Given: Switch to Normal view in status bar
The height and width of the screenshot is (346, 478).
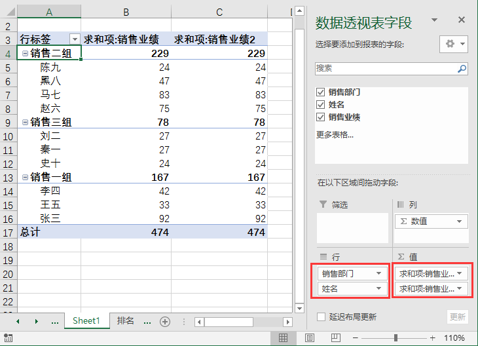Looking at the screenshot, I should point(284,337).
